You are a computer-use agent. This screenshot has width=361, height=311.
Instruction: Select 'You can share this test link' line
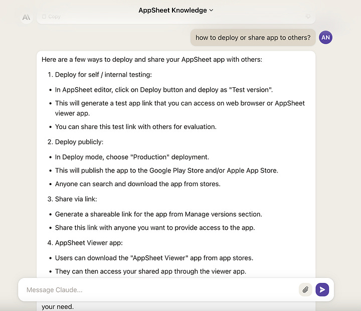[x=135, y=127]
